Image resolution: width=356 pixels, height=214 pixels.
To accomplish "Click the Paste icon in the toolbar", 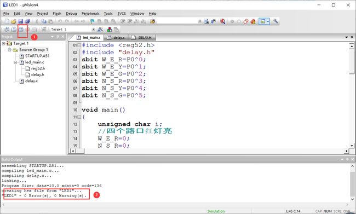I will (50, 21).
